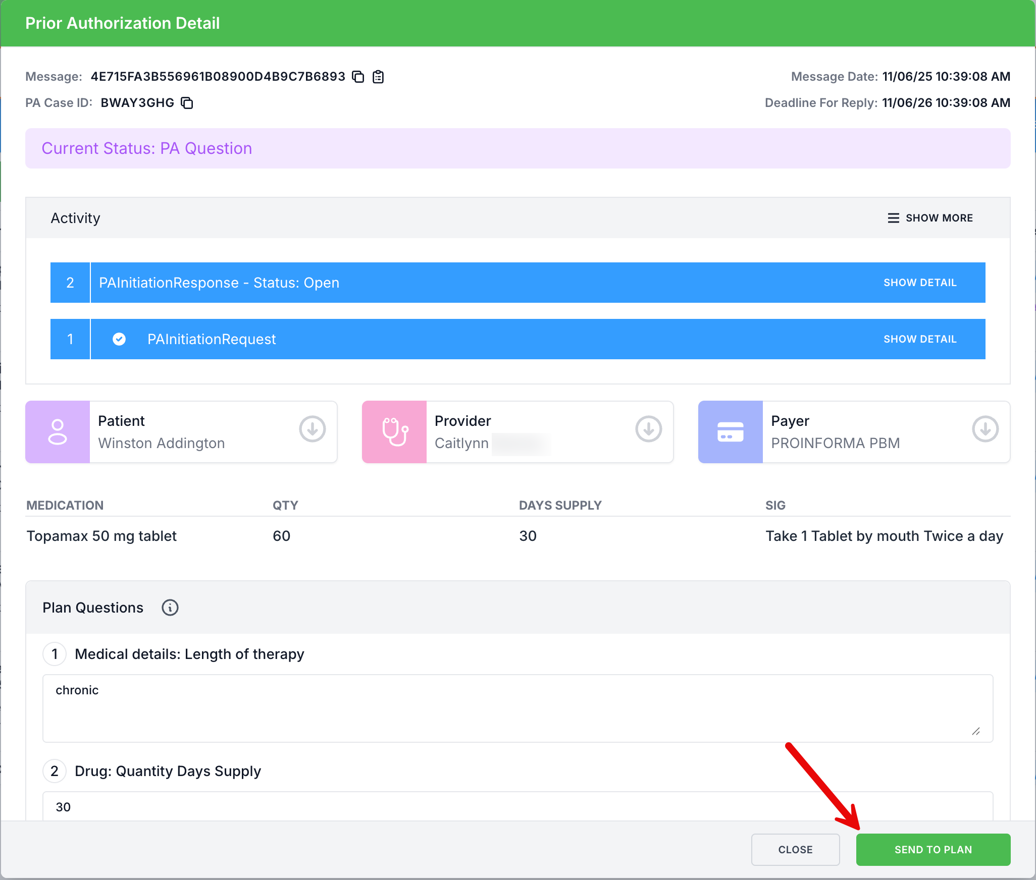Viewport: 1036px width, 880px height.
Task: Copy the PA Case ID BWAY3GHG
Action: point(187,103)
